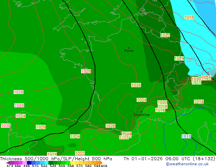Click the 1024 label directly below 1018 and 1022
216x167 pixels.
coord(179,58)
